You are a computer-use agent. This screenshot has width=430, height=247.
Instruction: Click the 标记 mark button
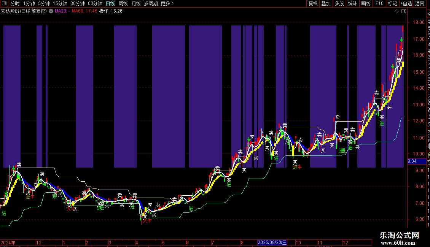(x=392, y=3)
